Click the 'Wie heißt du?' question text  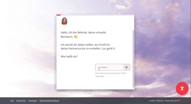point(69,56)
